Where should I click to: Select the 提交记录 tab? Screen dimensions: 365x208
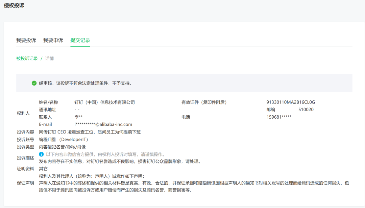80,40
